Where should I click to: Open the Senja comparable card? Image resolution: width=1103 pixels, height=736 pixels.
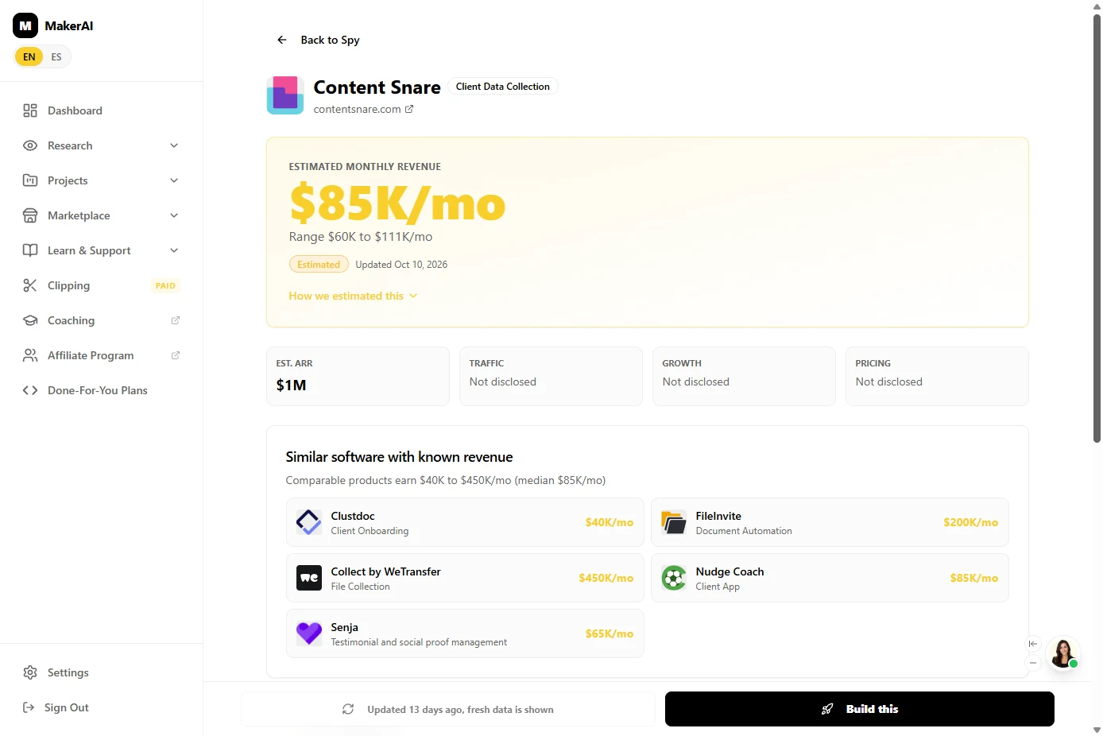point(465,633)
